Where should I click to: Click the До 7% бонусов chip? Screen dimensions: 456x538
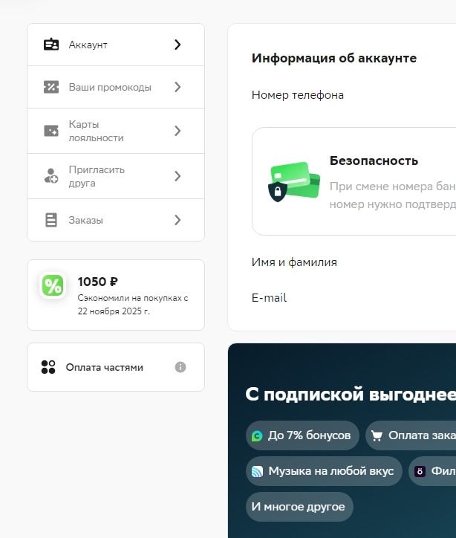[302, 435]
